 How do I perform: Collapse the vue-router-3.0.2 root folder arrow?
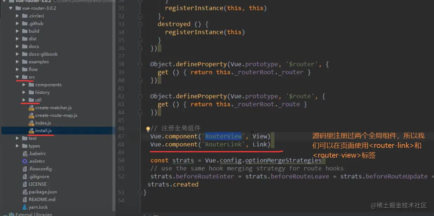(11, 8)
